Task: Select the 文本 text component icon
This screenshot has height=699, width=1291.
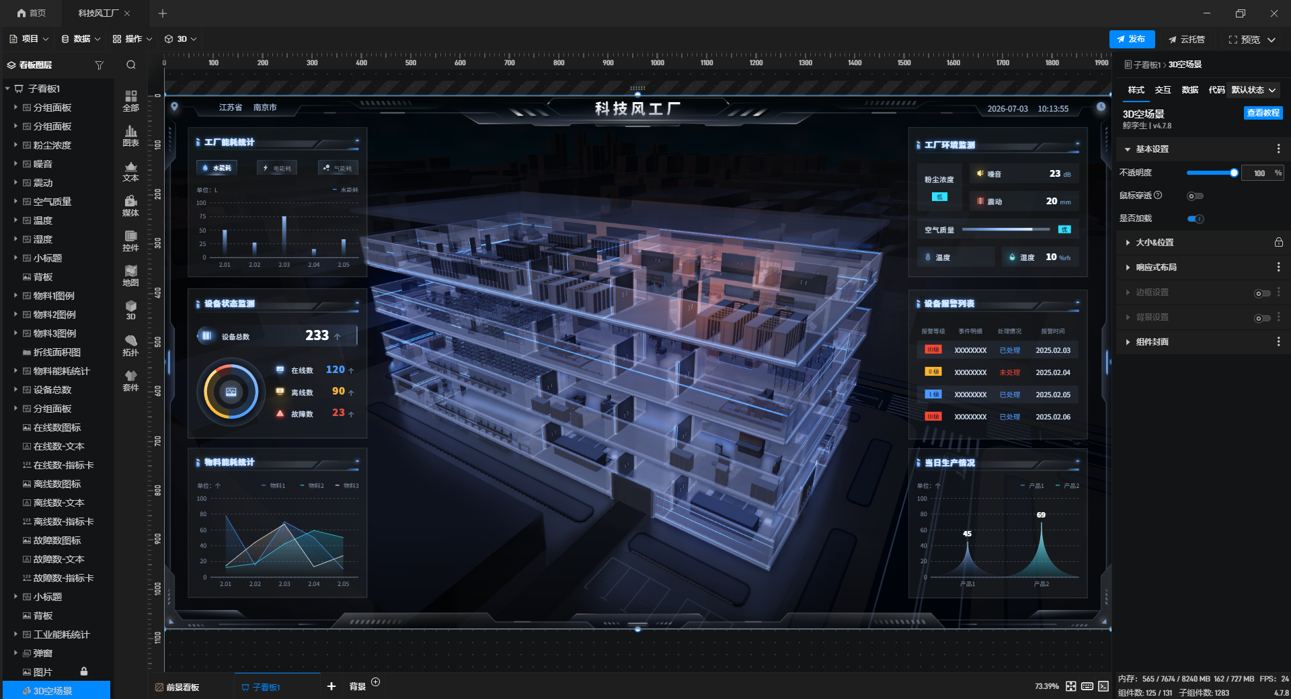Action: [x=130, y=171]
